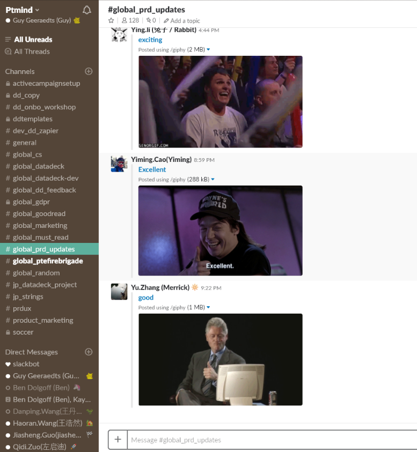Open Jiasheng.Guo direct message
This screenshot has width=417, height=452.
[x=49, y=435]
